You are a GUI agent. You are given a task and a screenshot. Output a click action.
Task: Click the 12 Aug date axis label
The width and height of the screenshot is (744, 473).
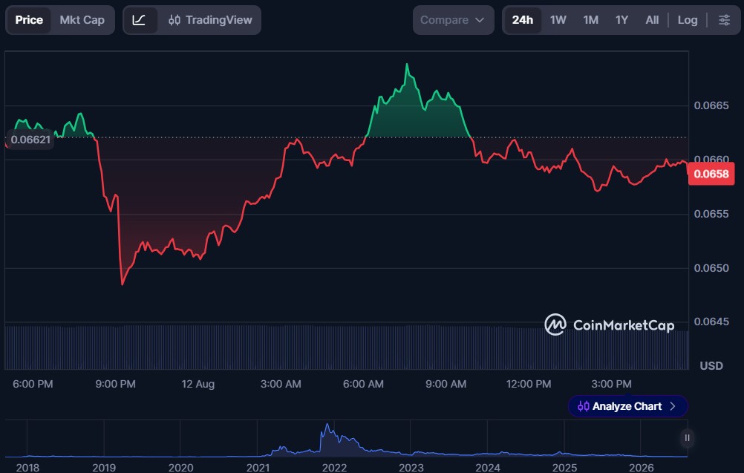(198, 384)
